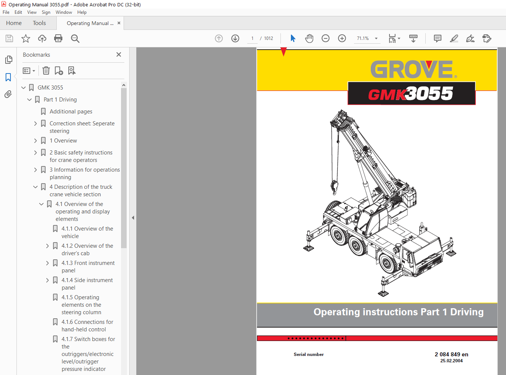Click the scrolling mode toolbar icon
Image resolution: width=506 pixels, height=375 pixels.
click(x=413, y=38)
